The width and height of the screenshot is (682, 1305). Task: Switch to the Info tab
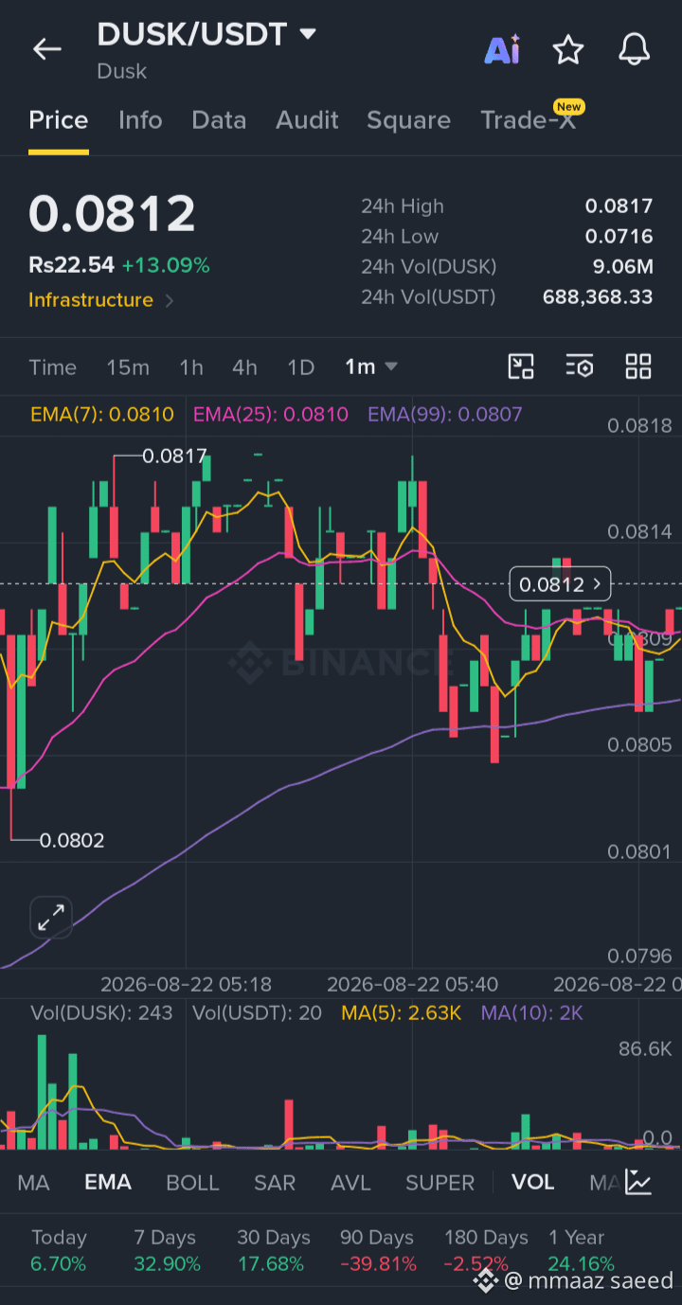[x=140, y=120]
